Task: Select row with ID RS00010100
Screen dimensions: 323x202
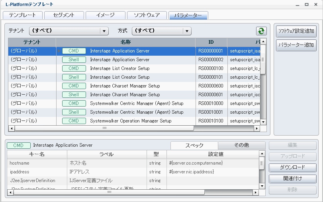Action: [134, 121]
